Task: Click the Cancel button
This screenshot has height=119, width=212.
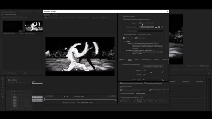Action: 161,101
